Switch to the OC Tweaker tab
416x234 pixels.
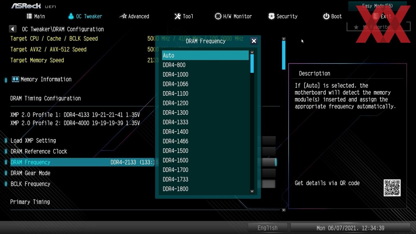[85, 16]
